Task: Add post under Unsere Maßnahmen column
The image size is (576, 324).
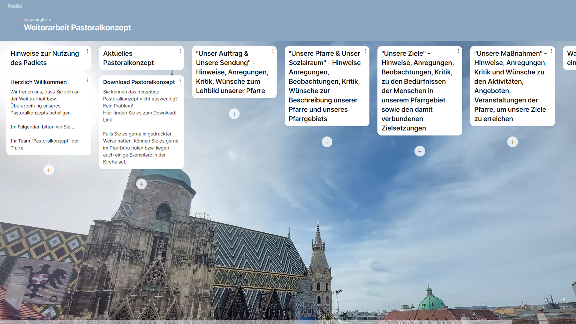Action: [x=513, y=142]
